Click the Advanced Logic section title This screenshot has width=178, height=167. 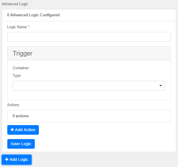pyautogui.click(x=15, y=4)
